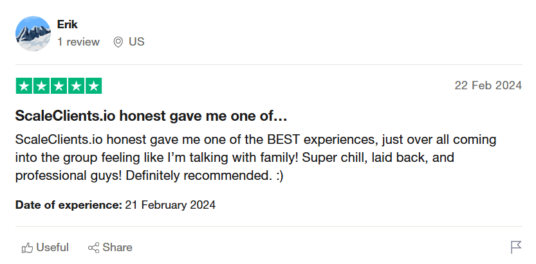Click the fourth green rating star
536x264 pixels.
pos(76,85)
